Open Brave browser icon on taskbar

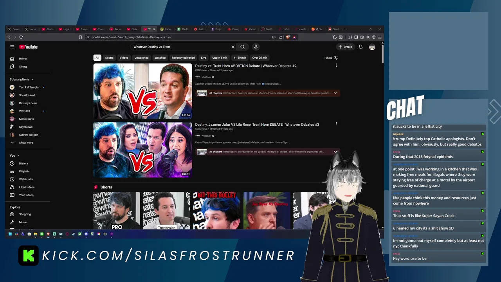tap(48, 234)
